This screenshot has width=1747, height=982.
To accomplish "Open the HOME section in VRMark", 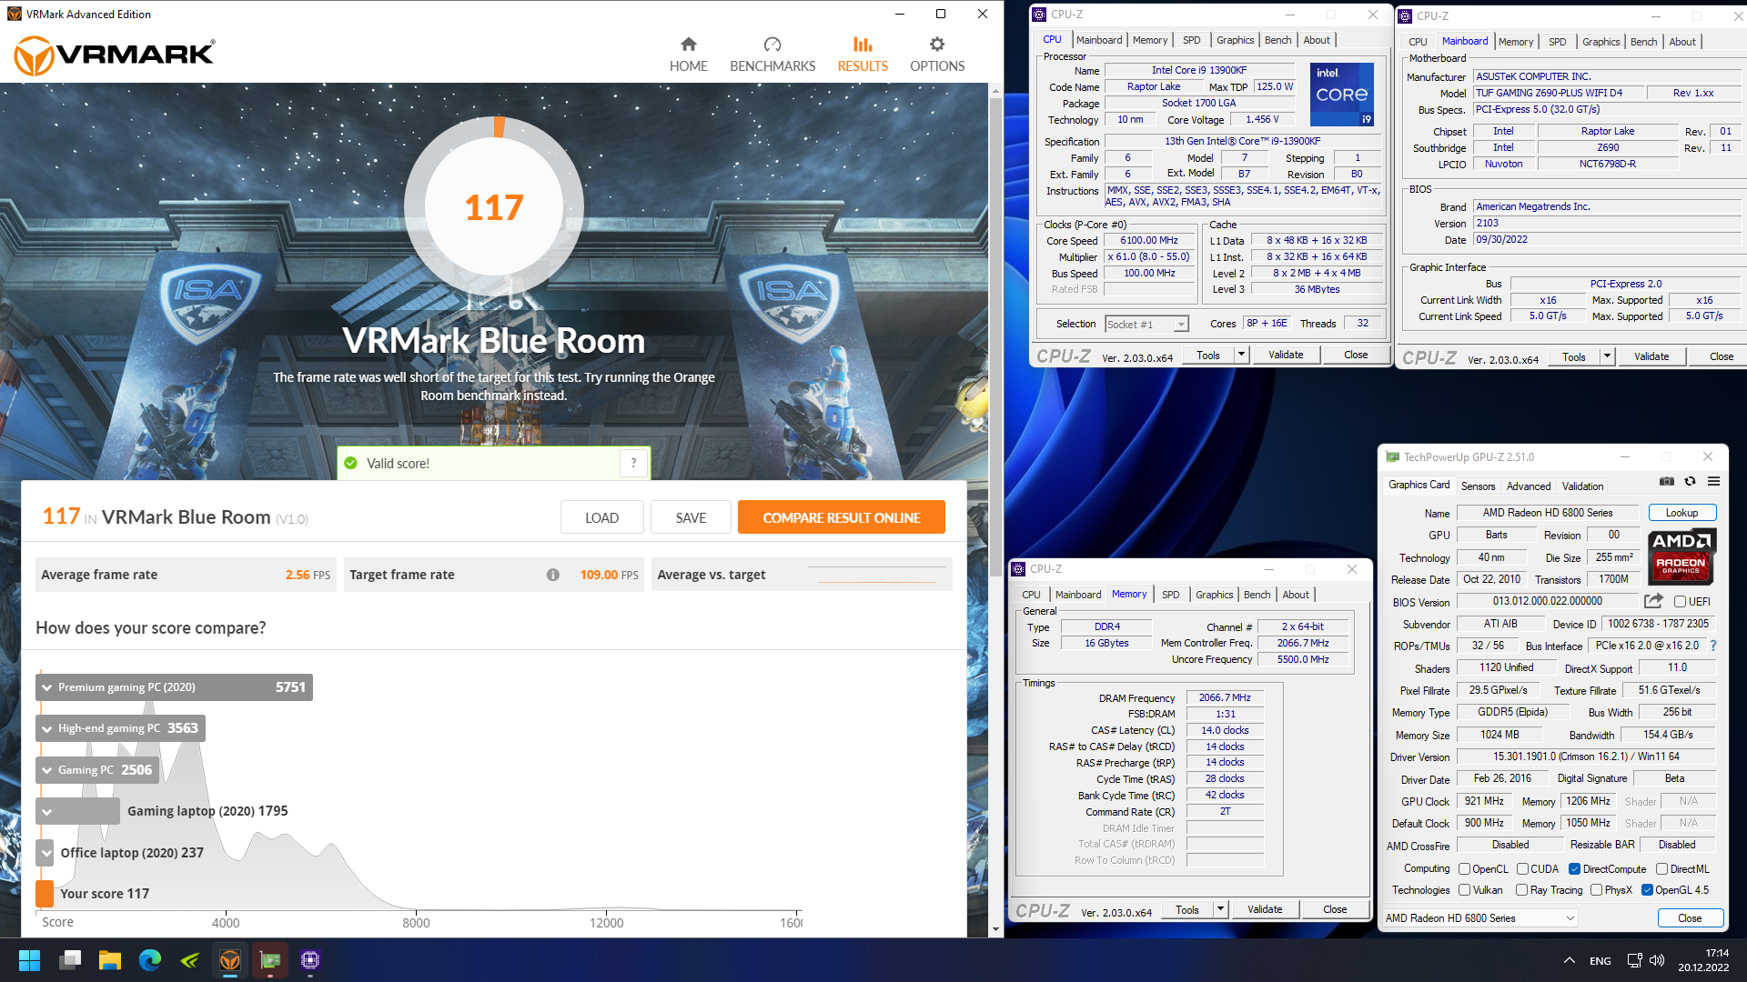I will 688,55.
